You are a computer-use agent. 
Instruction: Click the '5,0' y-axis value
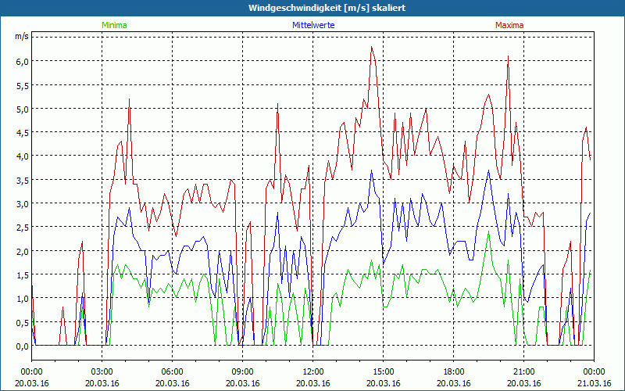click(x=22, y=109)
